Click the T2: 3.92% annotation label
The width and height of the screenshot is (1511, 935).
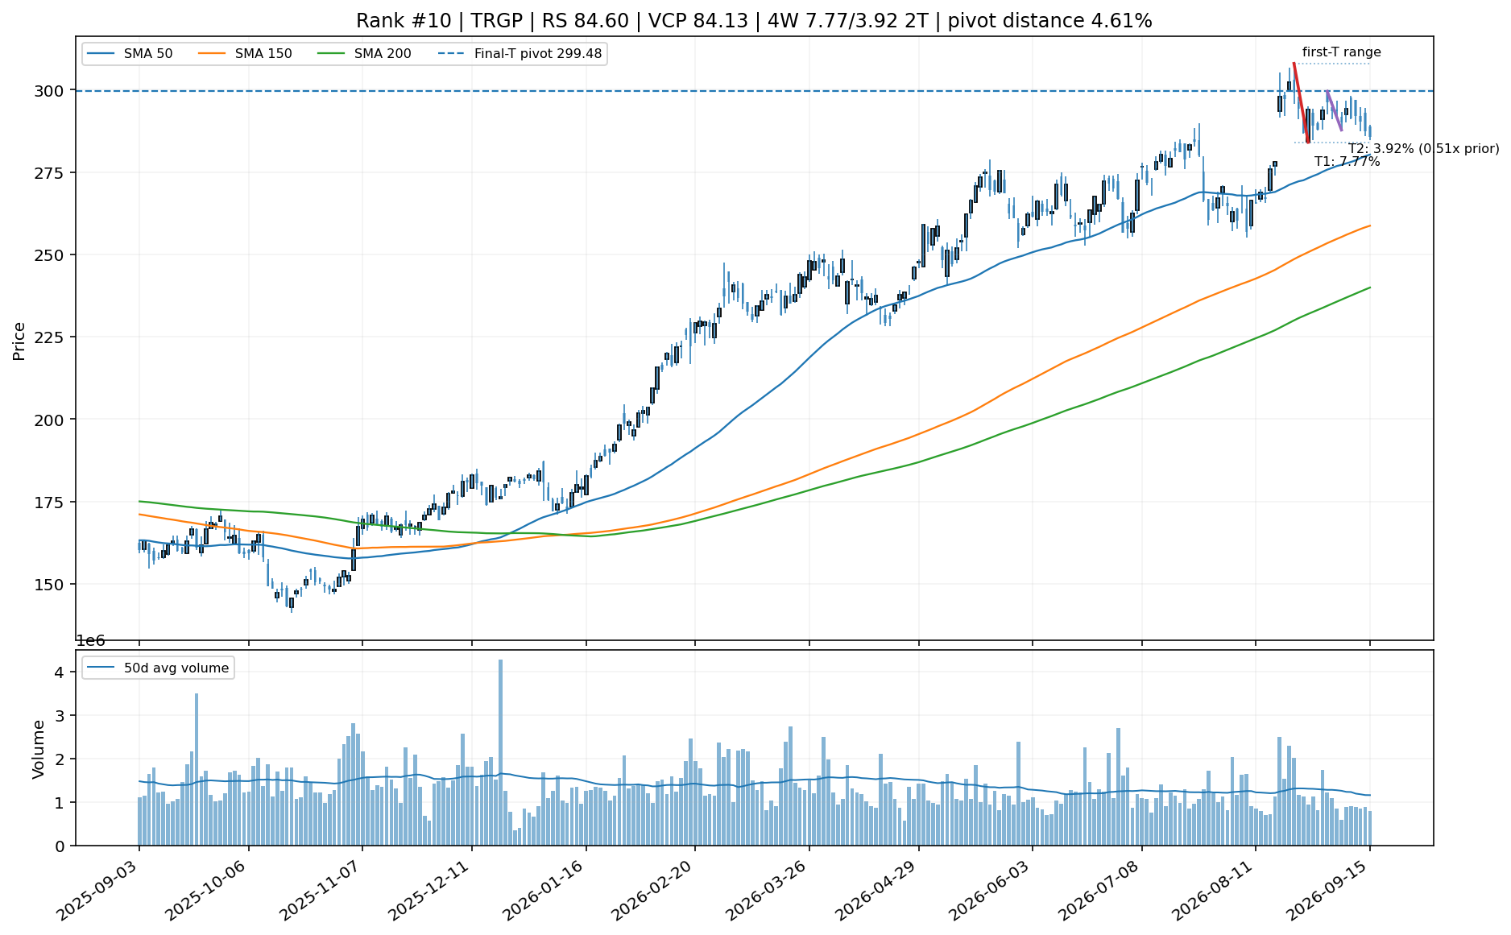pyautogui.click(x=1423, y=149)
